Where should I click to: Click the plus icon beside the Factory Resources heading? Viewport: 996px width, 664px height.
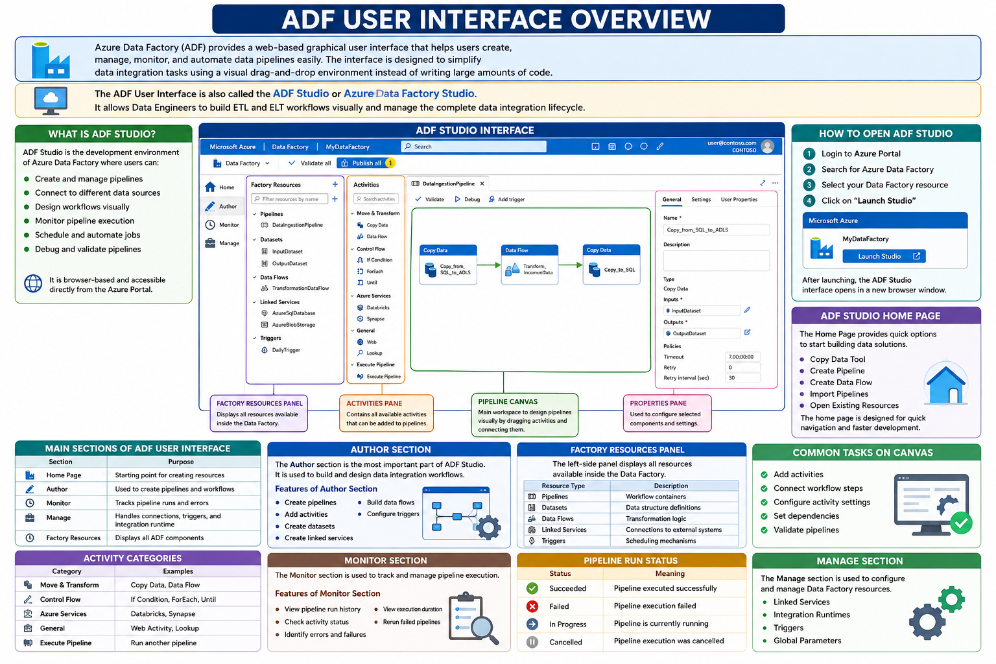click(x=335, y=185)
